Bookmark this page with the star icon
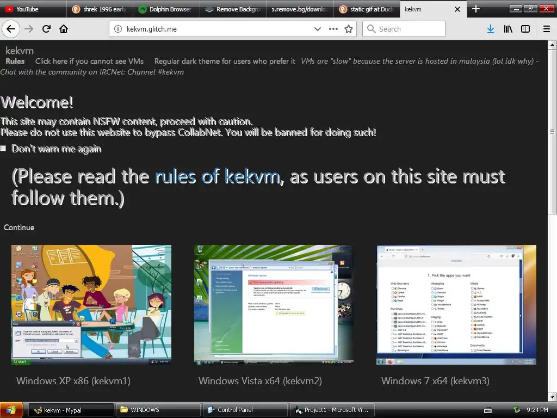This screenshot has width=557, height=418. [x=349, y=29]
